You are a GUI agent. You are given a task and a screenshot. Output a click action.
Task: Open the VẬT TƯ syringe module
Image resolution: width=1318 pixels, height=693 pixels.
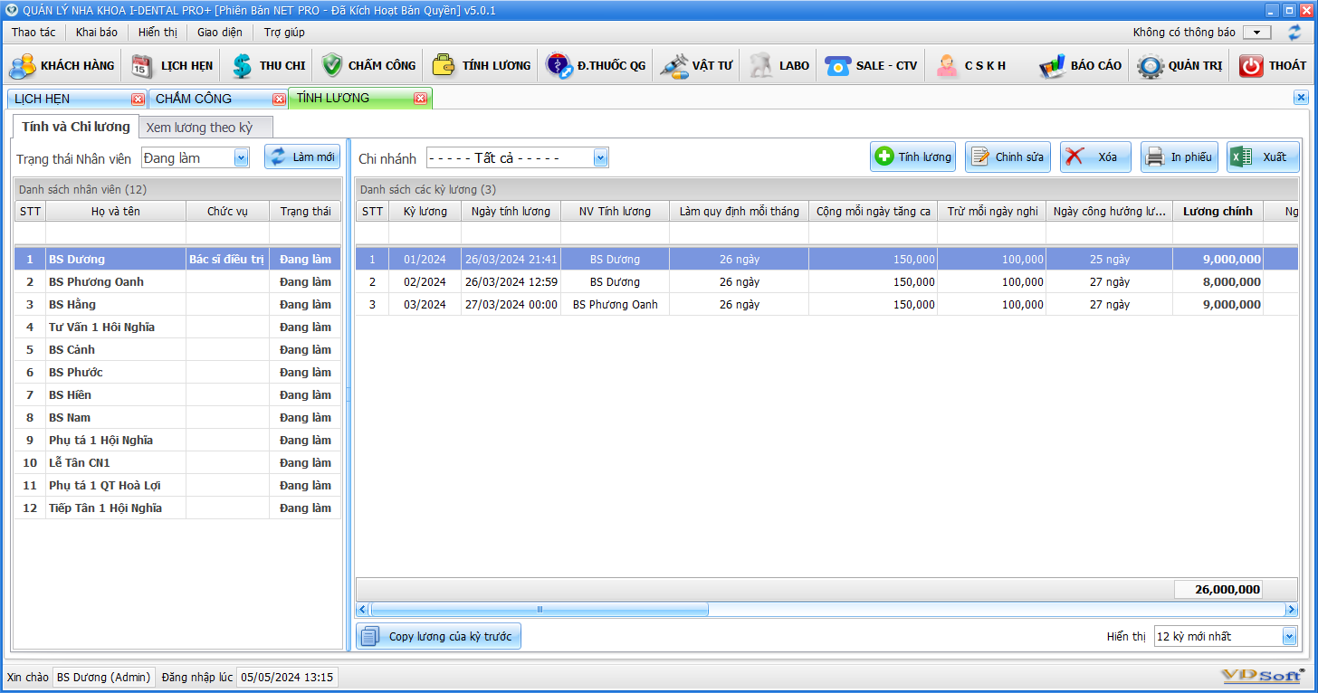[696, 65]
